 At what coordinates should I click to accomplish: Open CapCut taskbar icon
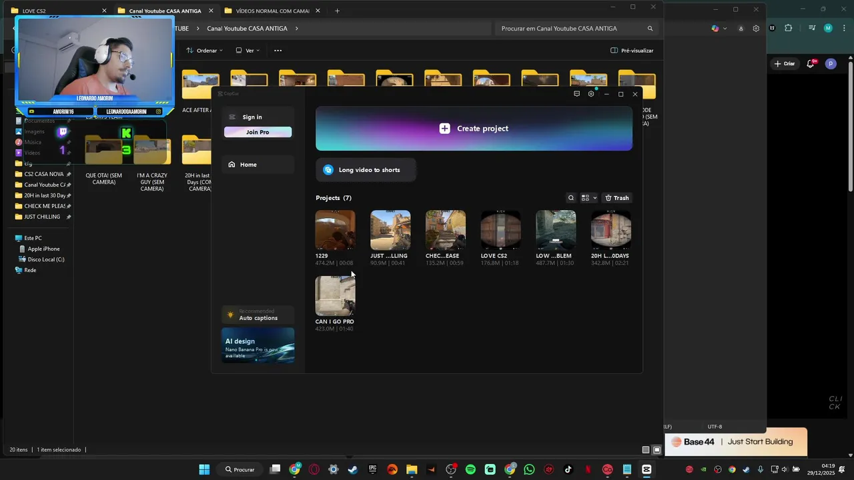tap(647, 469)
